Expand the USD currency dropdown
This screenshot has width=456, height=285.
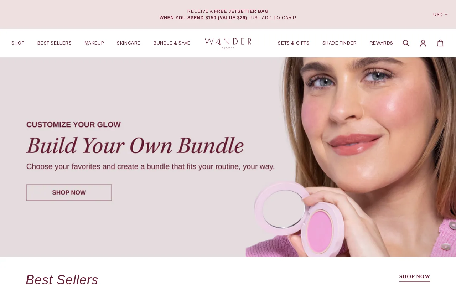pyautogui.click(x=440, y=15)
